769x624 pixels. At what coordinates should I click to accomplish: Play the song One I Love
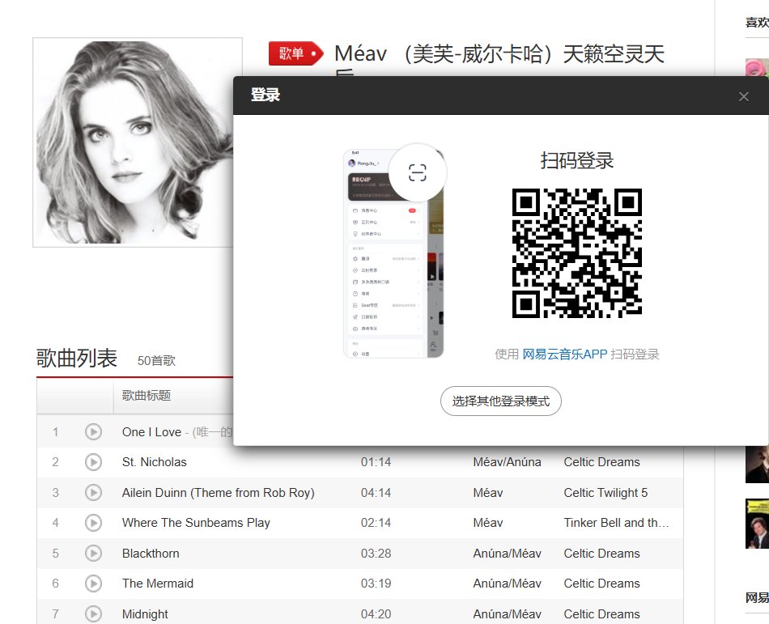coord(93,432)
